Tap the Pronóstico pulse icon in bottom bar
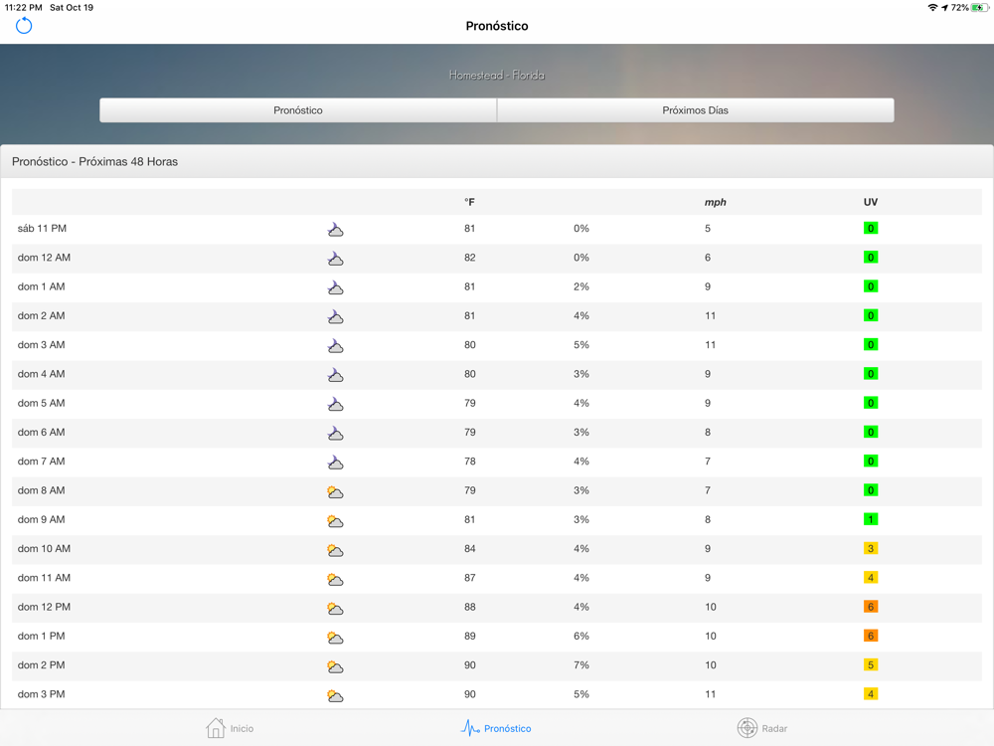 point(470,728)
